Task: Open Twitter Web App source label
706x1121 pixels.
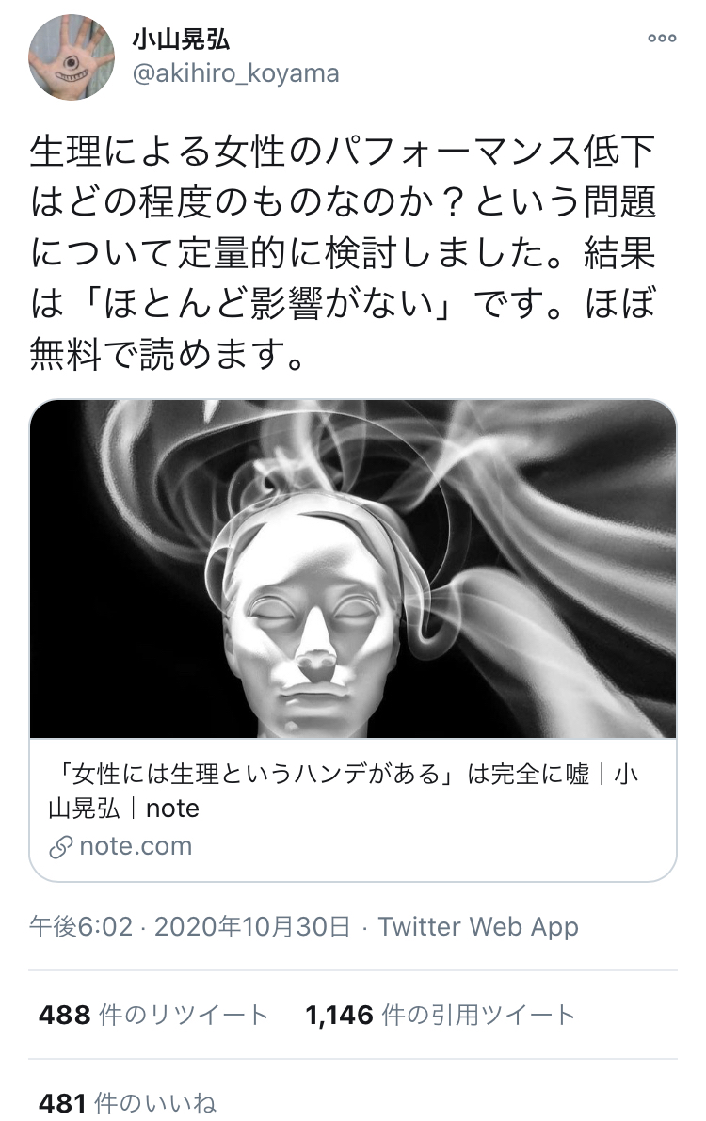Action: click(478, 926)
